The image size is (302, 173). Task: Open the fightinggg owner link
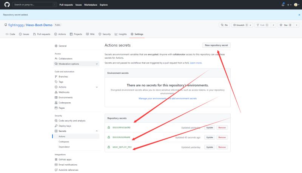coord(16,25)
